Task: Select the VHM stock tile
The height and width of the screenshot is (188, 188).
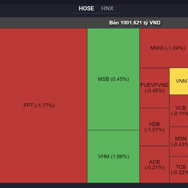Action: coord(113,156)
